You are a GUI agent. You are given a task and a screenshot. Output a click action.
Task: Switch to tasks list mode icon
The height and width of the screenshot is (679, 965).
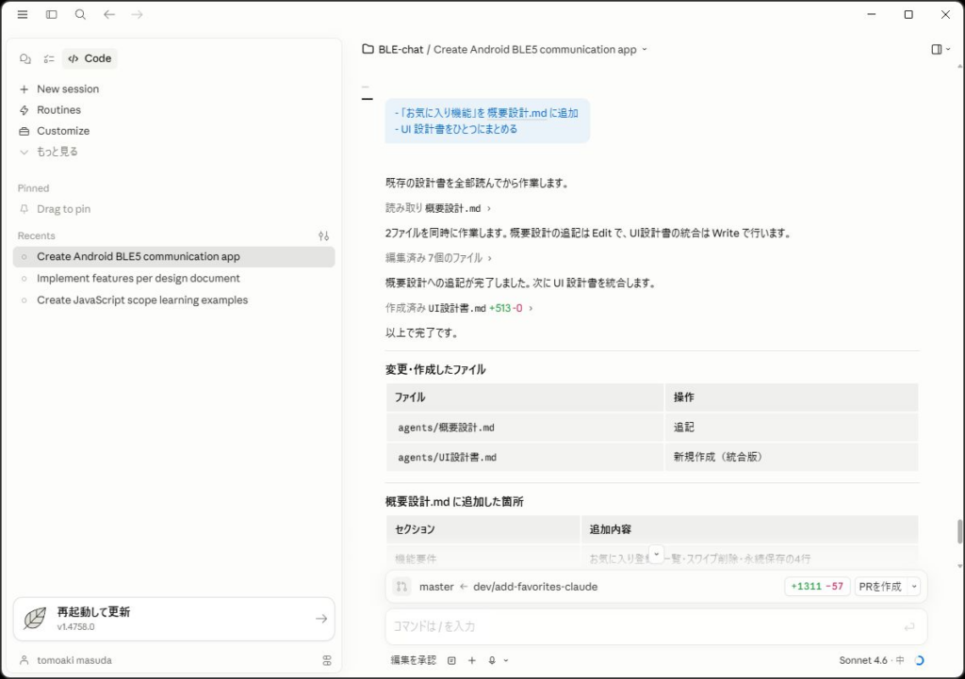coord(49,58)
